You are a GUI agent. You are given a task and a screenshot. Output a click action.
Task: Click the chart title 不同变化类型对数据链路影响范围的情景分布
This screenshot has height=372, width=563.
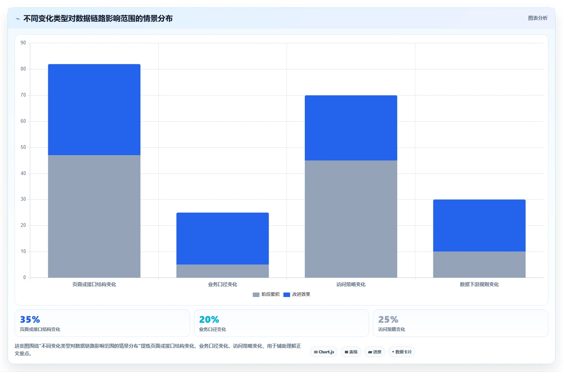point(98,19)
